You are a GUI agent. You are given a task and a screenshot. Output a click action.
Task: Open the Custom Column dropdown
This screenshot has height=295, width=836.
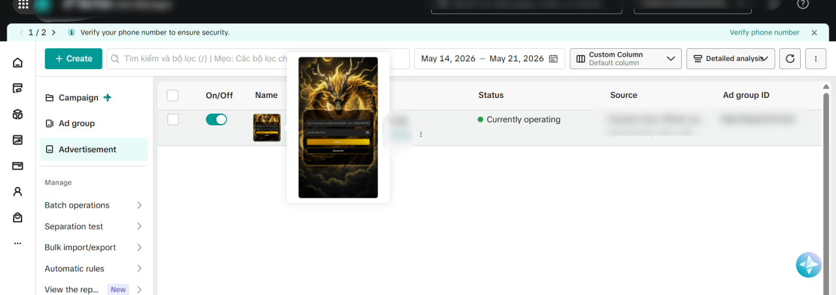pyautogui.click(x=626, y=59)
